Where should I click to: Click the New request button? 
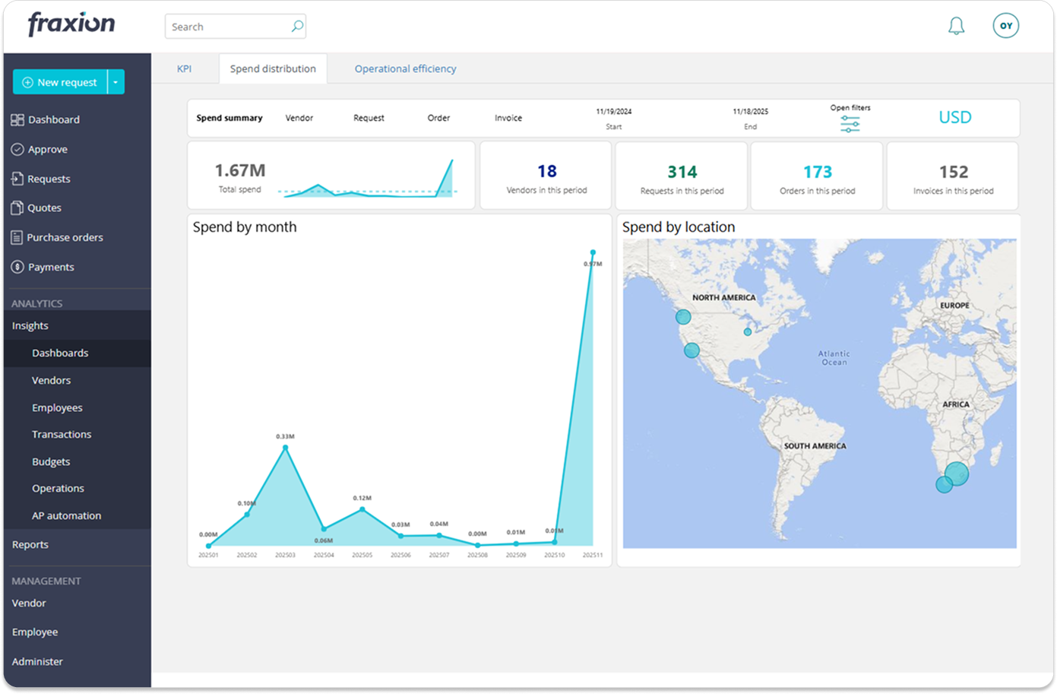pos(60,82)
